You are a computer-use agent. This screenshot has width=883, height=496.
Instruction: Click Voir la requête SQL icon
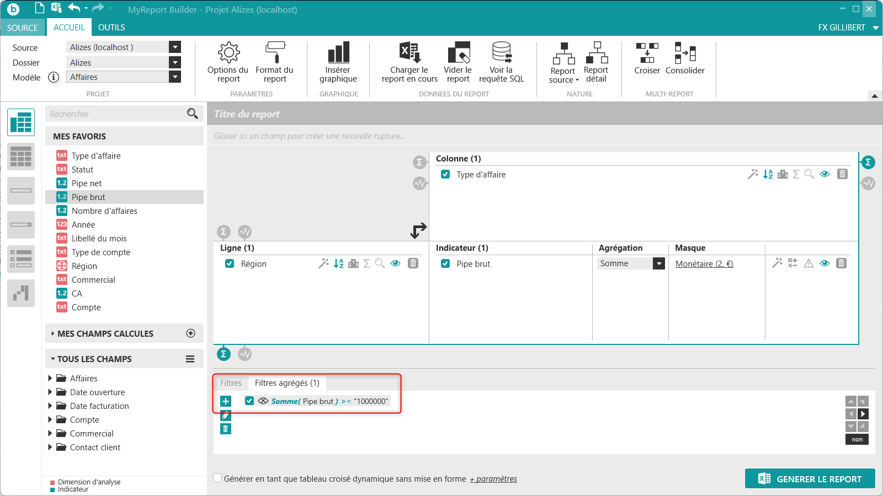(x=501, y=53)
